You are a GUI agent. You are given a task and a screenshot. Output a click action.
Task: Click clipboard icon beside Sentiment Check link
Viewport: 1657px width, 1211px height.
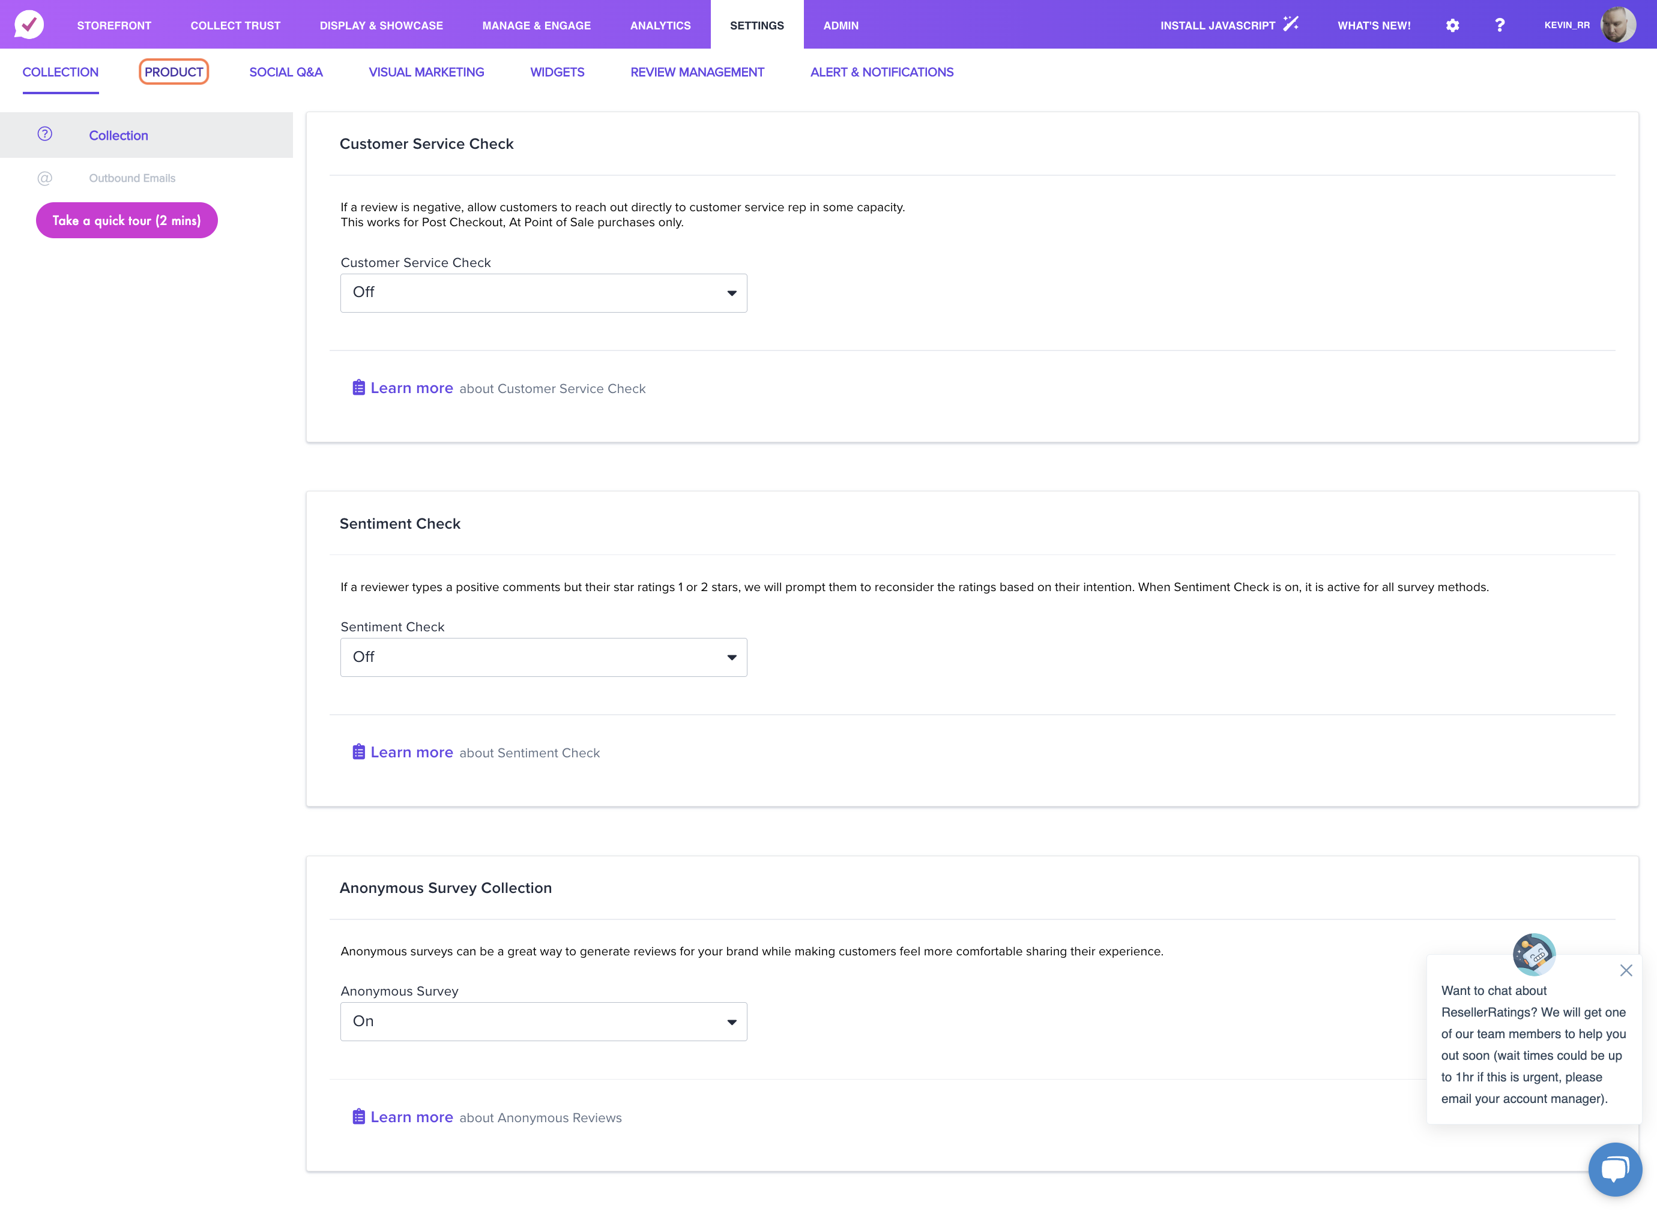pyautogui.click(x=358, y=751)
